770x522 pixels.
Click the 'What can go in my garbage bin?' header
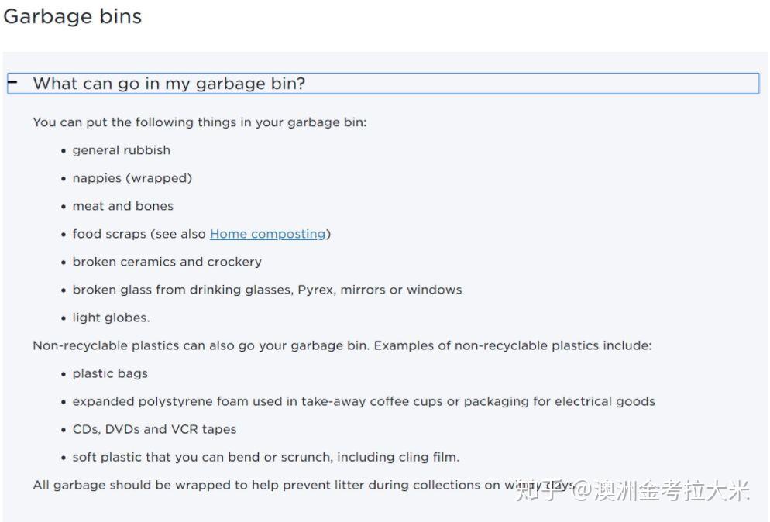[x=383, y=83]
